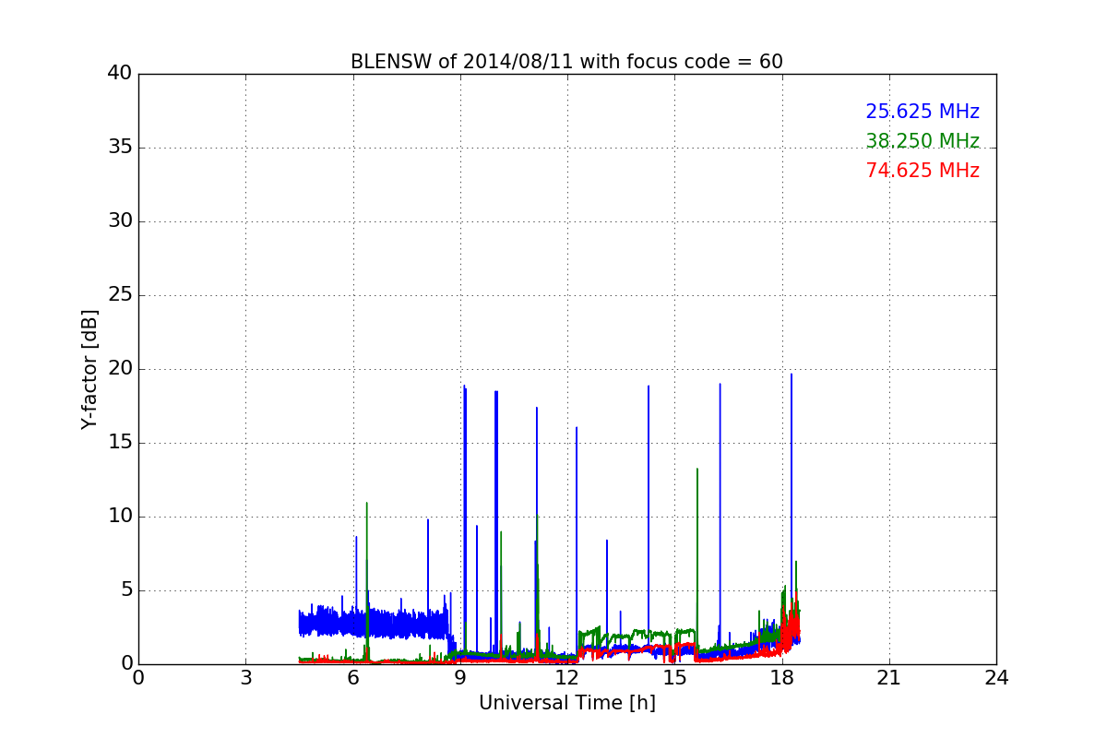Click the x-axis tick label "21"
The width and height of the screenshot is (1107, 738).
889,678
